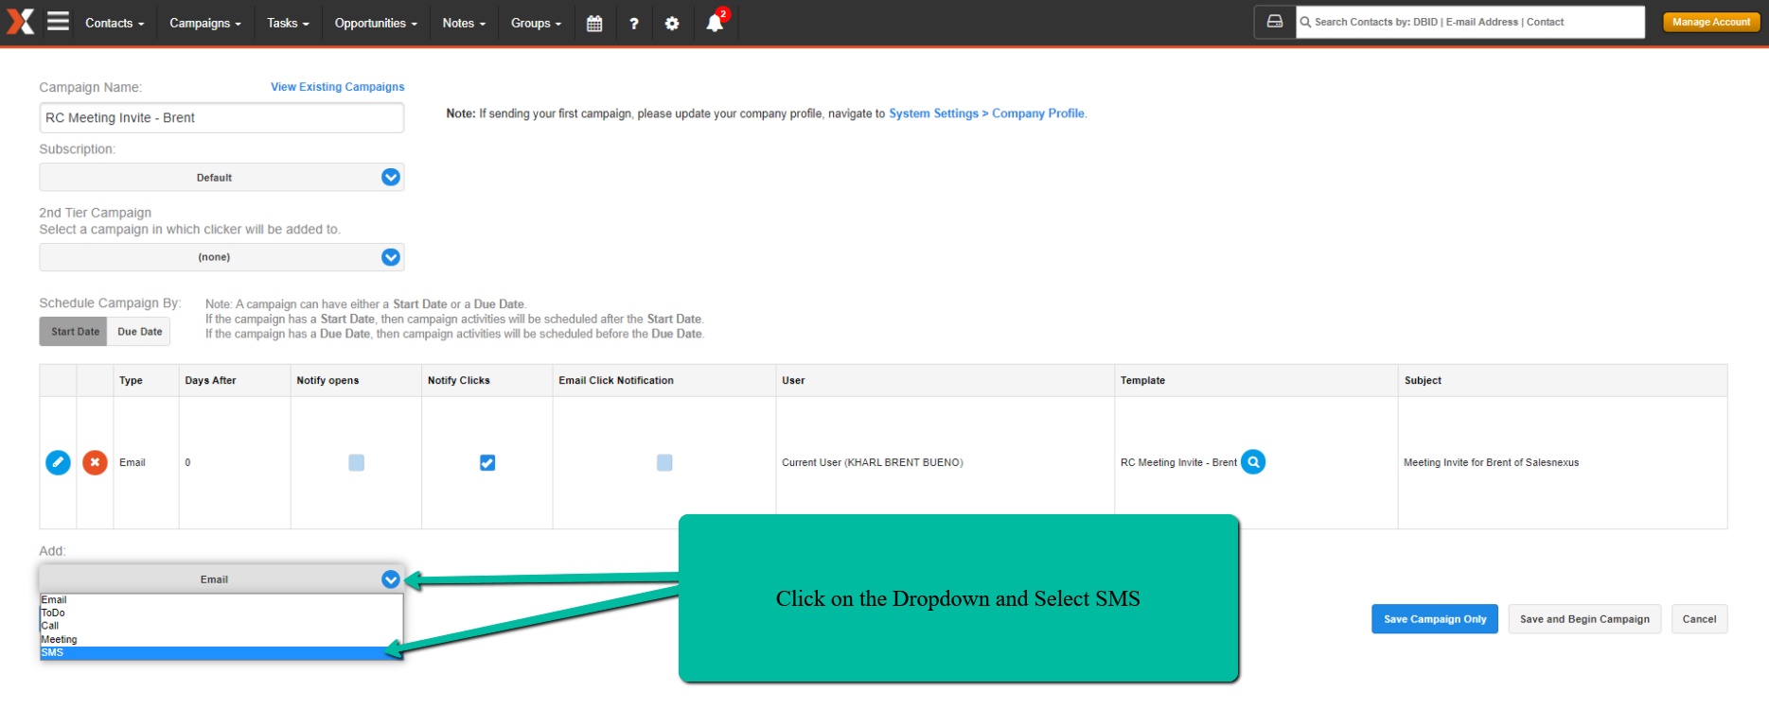Choose Meeting from the Add list
This screenshot has height=708, width=1769.
(221, 639)
